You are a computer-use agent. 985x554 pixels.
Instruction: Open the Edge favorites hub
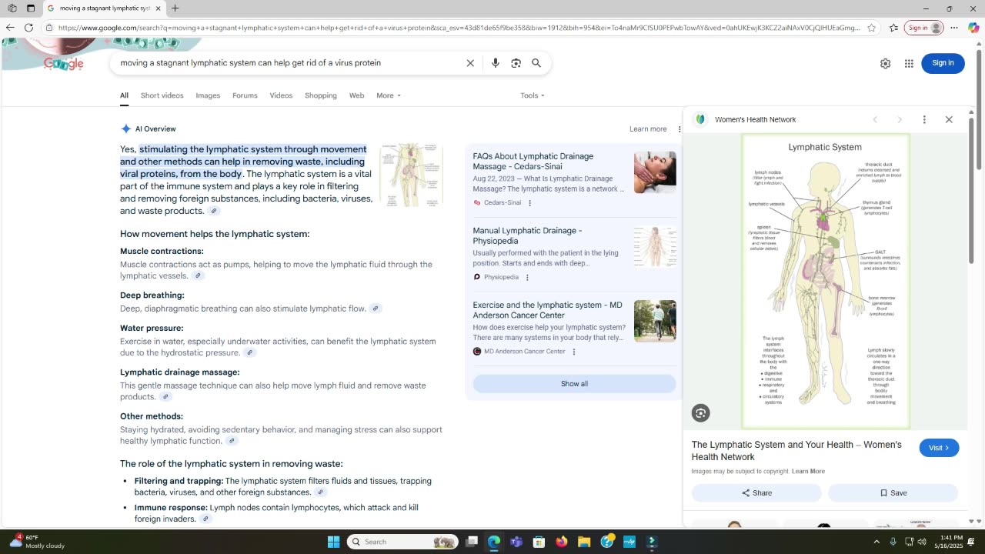pyautogui.click(x=893, y=28)
